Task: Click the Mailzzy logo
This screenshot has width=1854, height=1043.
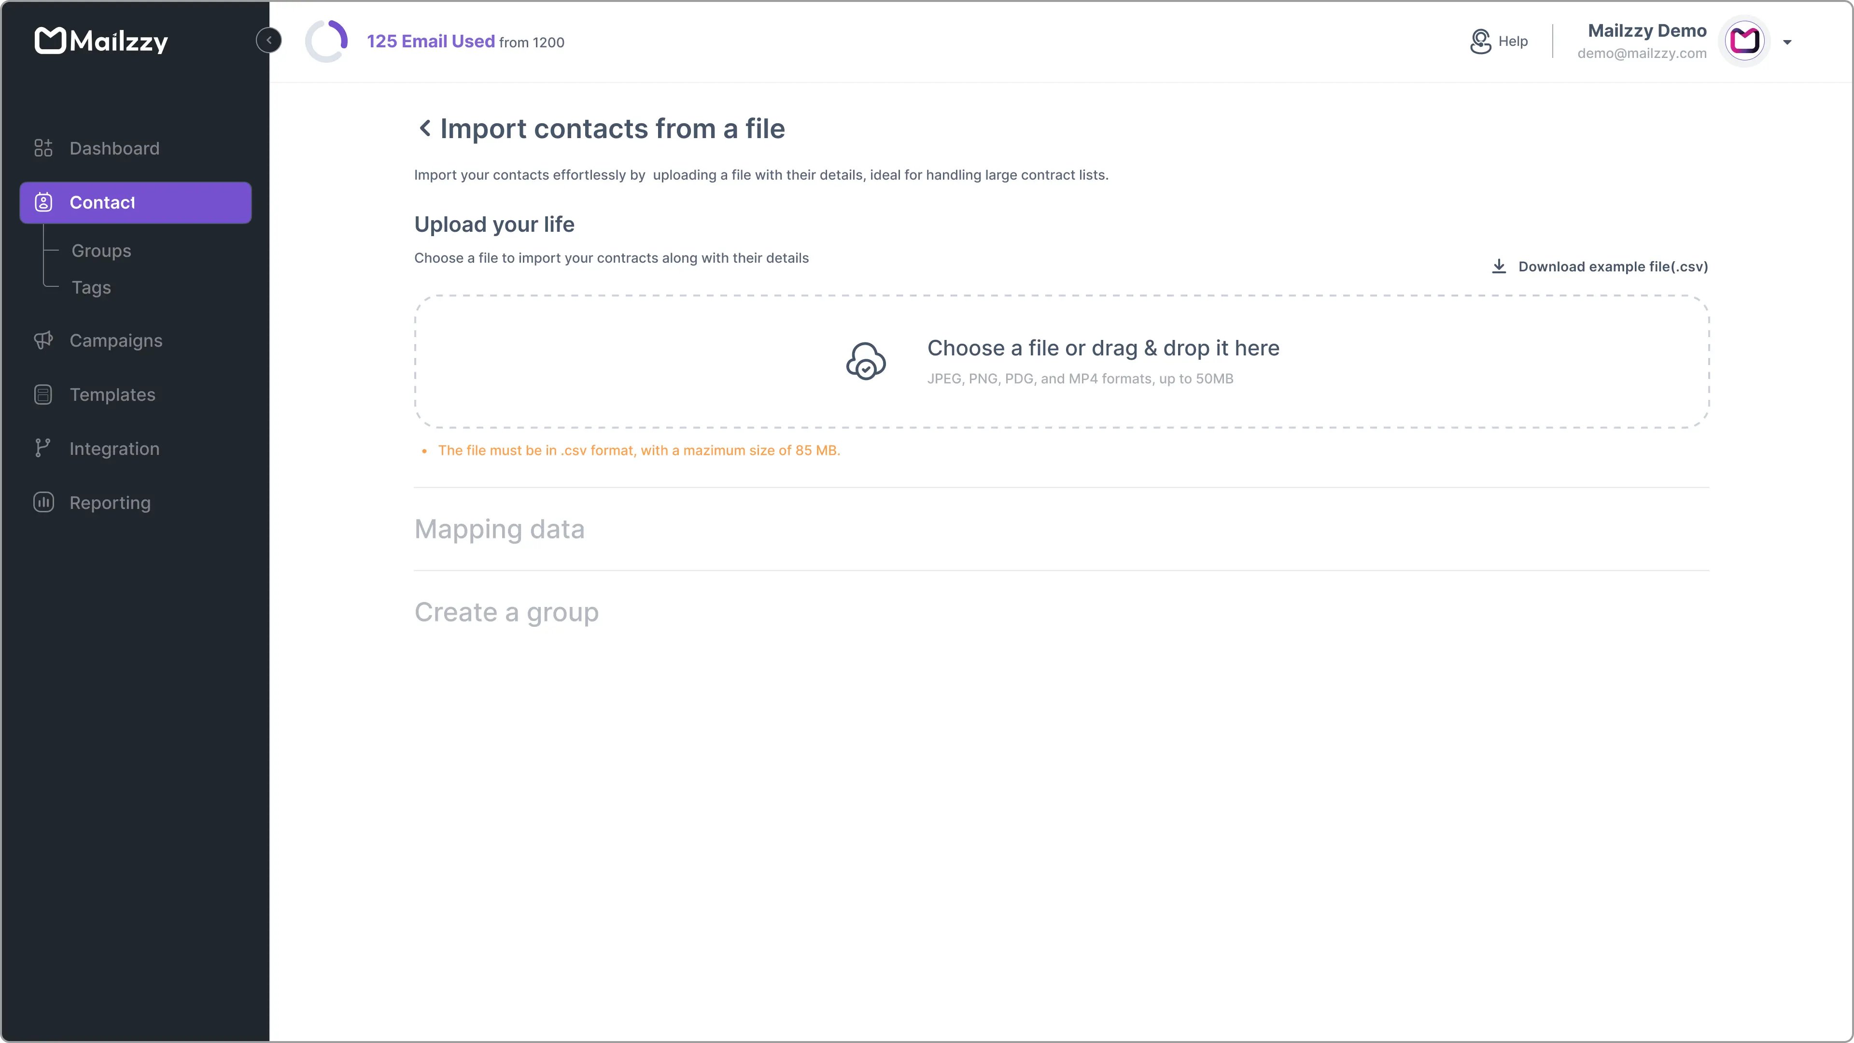Action: tap(101, 41)
